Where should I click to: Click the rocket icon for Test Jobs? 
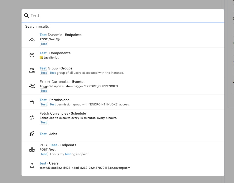coord(32,134)
